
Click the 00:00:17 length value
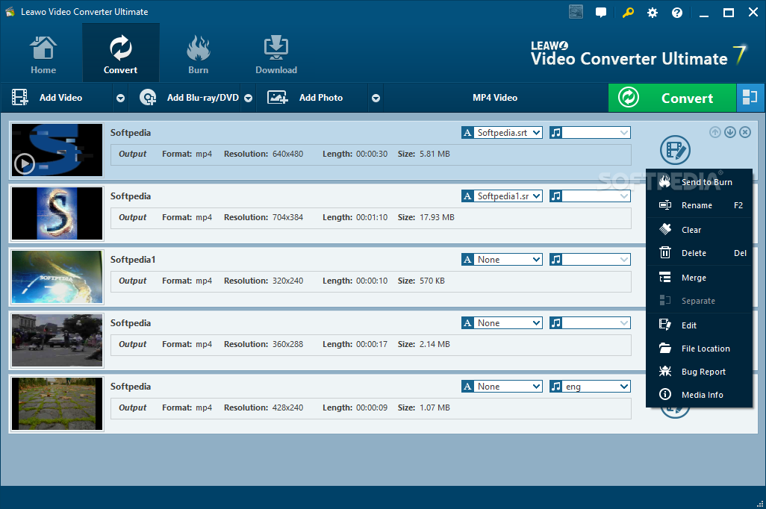click(x=372, y=344)
